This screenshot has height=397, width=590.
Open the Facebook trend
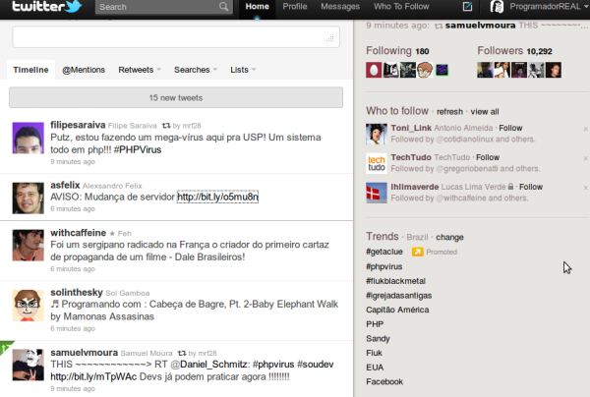[x=384, y=381]
